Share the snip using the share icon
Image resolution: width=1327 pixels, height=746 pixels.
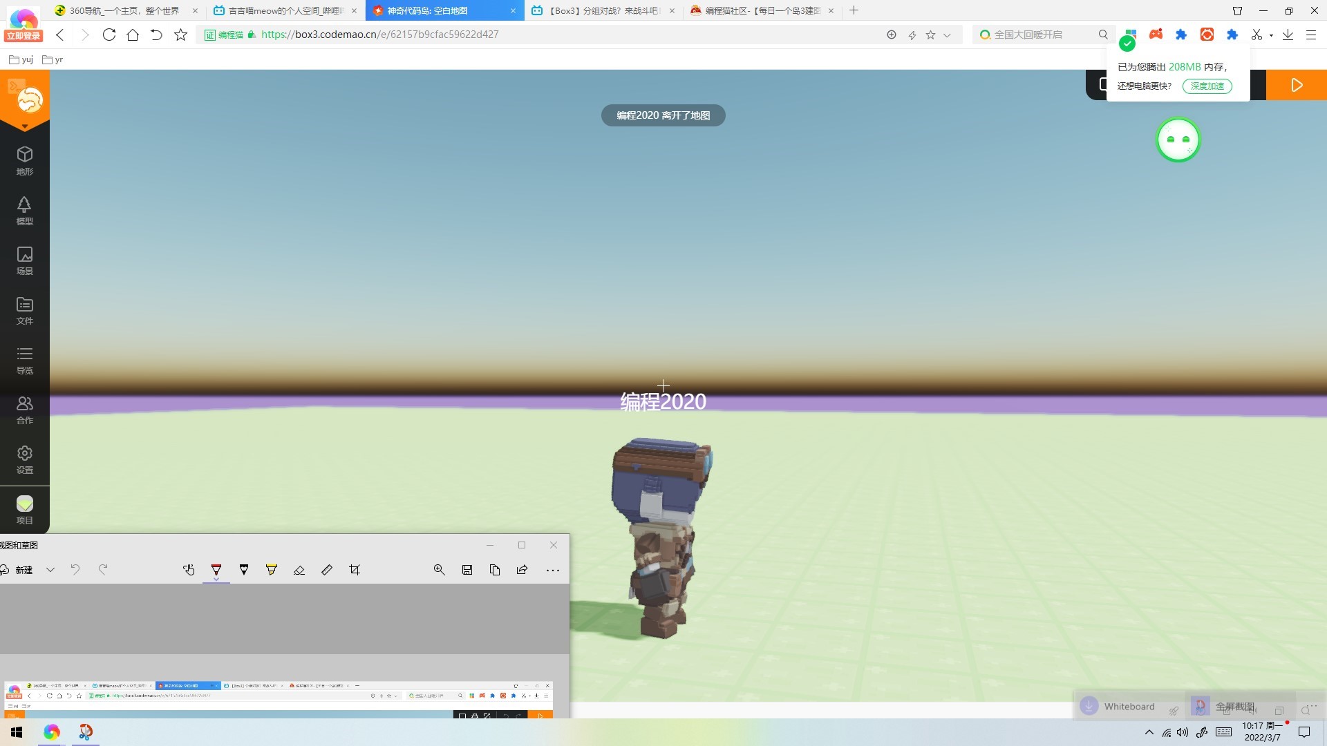523,570
